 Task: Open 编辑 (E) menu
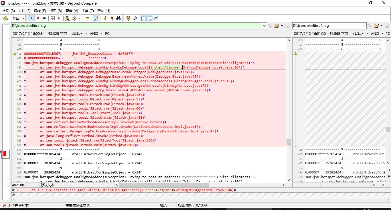point(40,11)
